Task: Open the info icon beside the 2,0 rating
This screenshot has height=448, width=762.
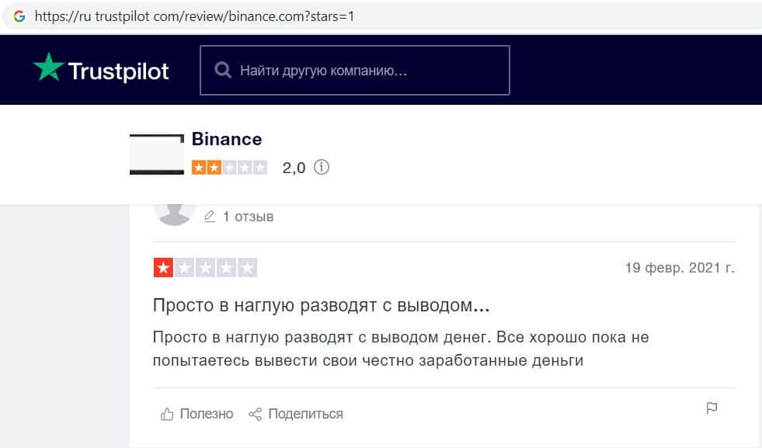Action: coord(322,167)
